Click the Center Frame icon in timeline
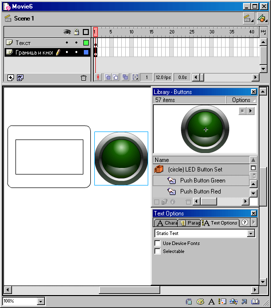 [98, 77]
